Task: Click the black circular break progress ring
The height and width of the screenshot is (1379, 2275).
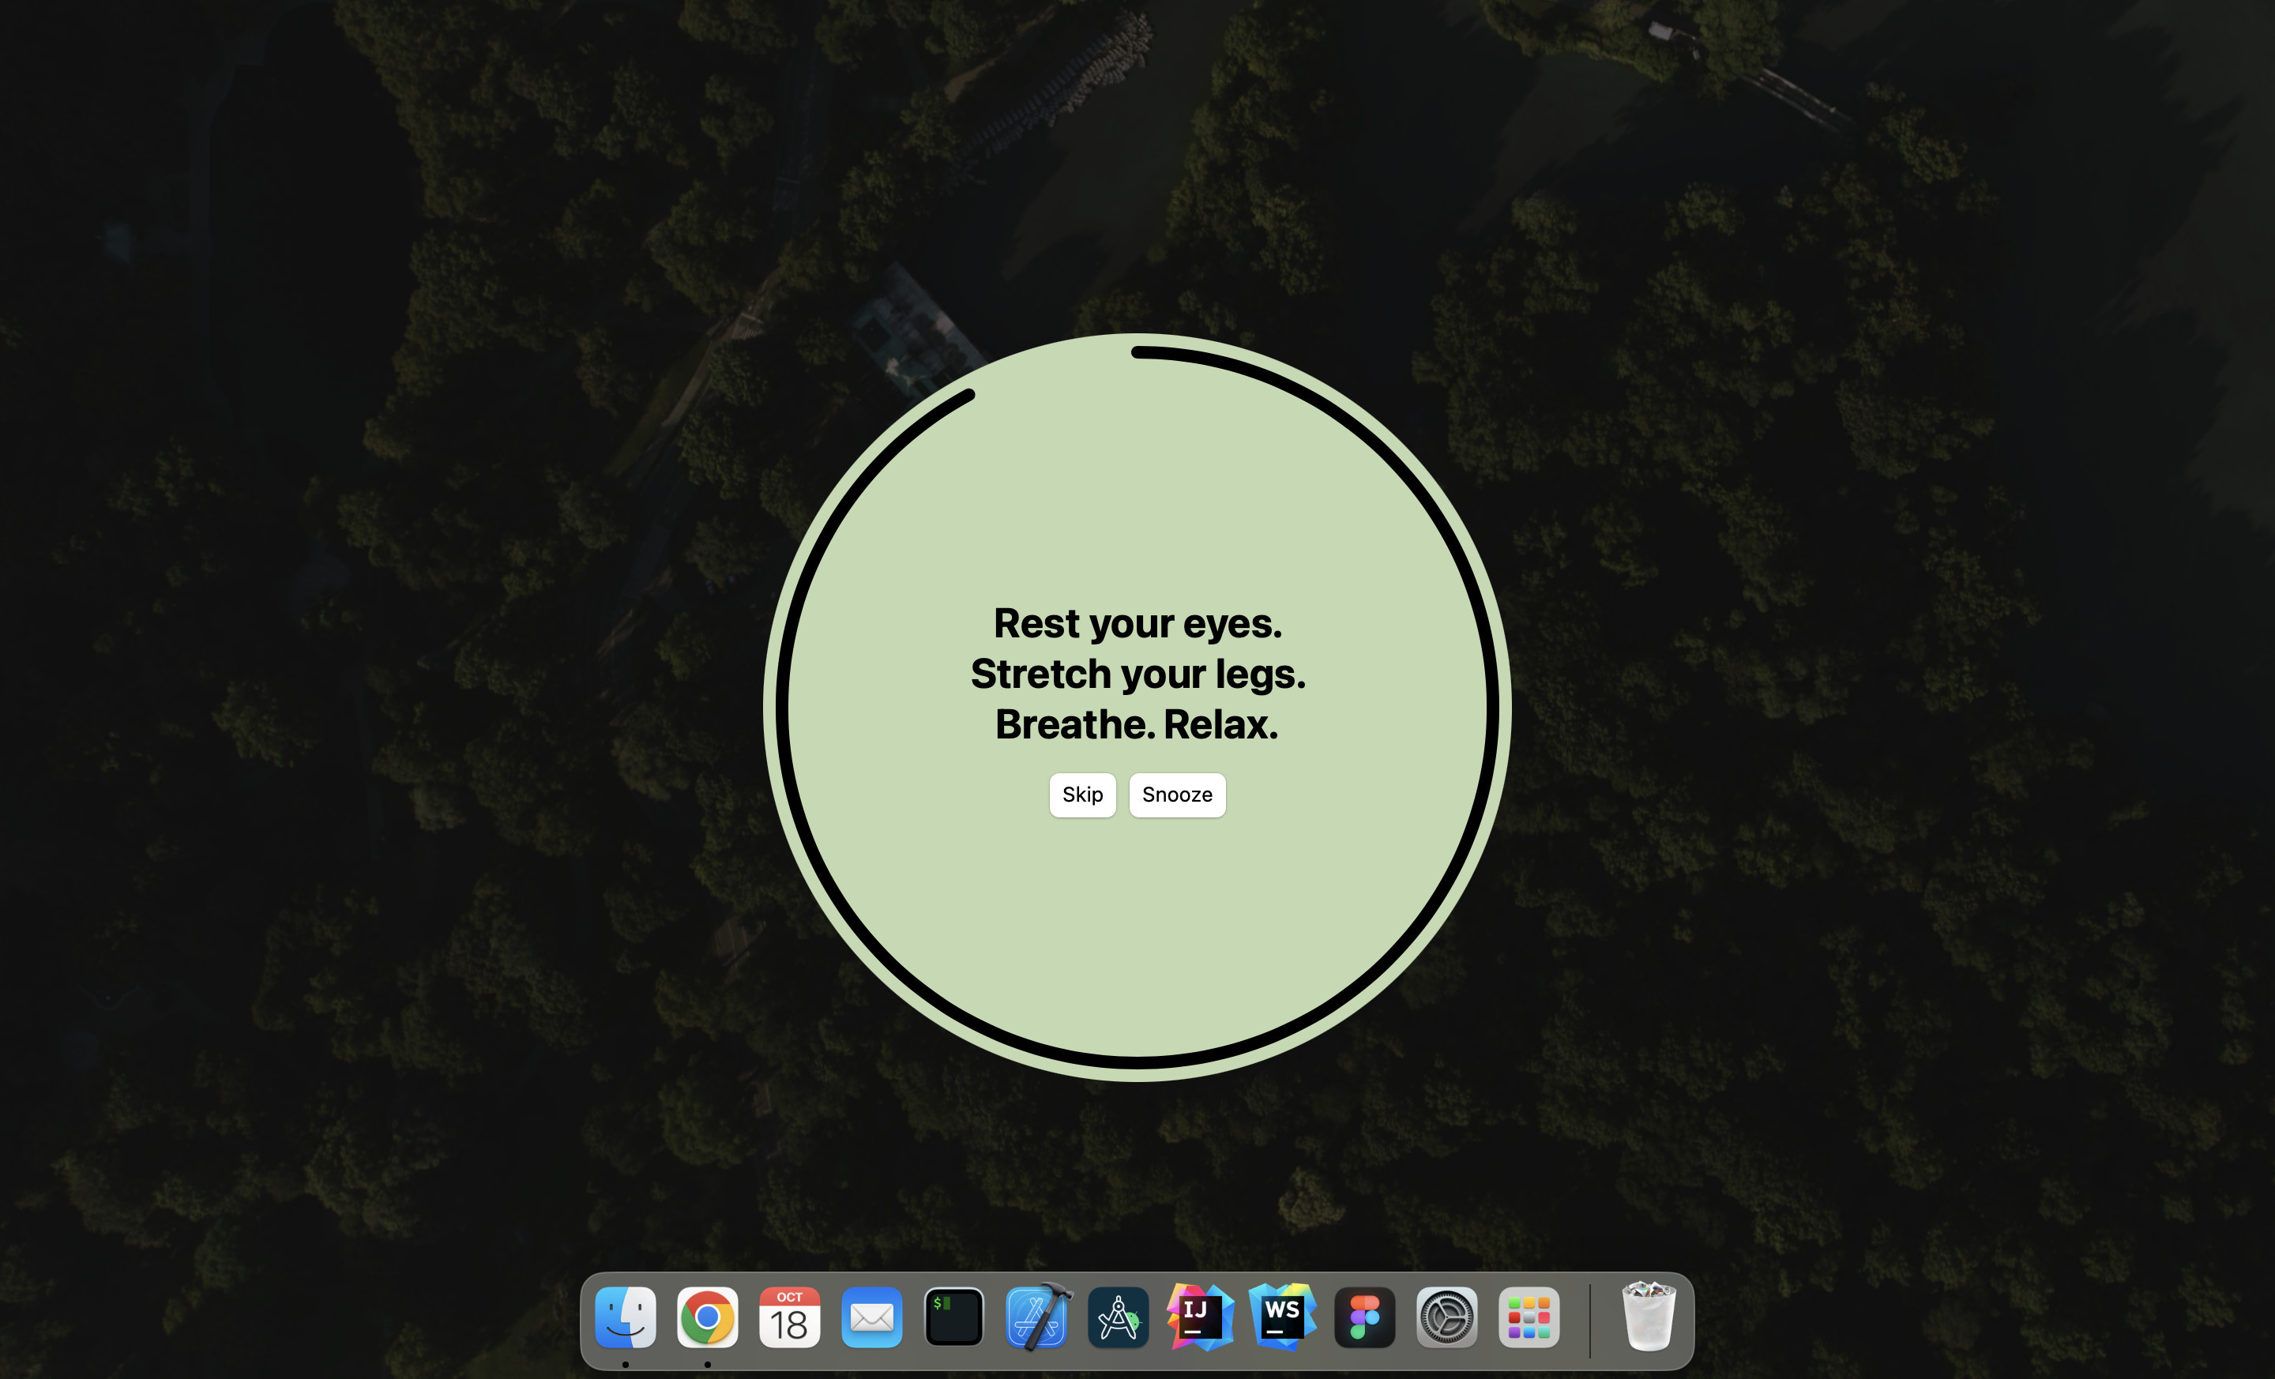Action: pyautogui.click(x=1492, y=708)
